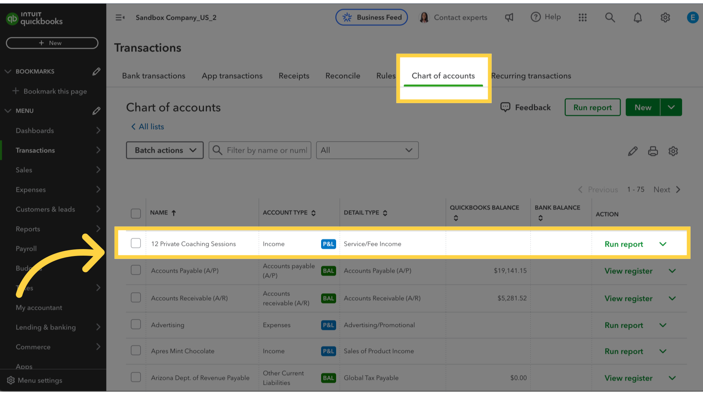Check the 12 Private Coaching Sessions checkbox
703x395 pixels.
(136, 243)
